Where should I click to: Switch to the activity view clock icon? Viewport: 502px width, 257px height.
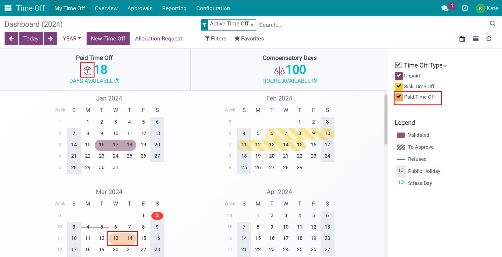pyautogui.click(x=489, y=39)
